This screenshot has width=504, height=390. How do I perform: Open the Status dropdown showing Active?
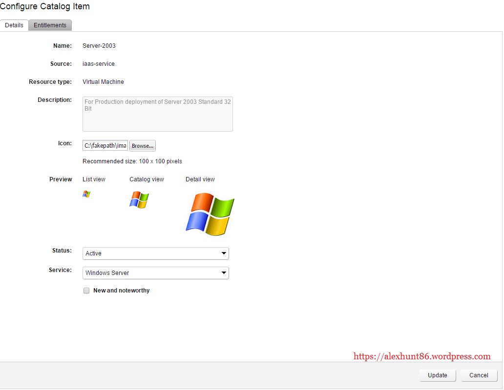coord(155,253)
